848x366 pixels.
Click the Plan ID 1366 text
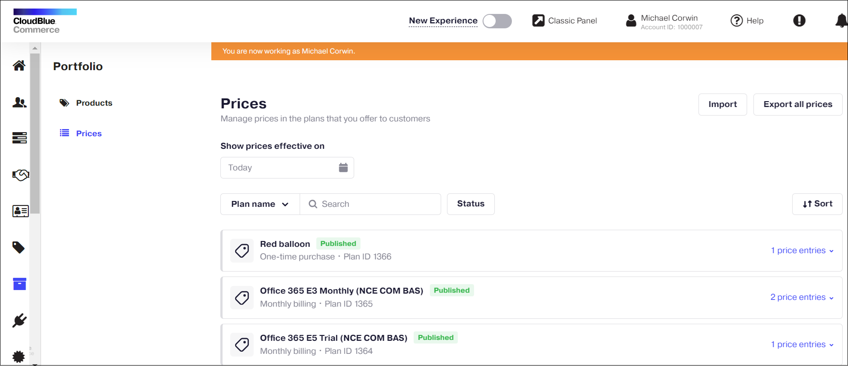[367, 257]
